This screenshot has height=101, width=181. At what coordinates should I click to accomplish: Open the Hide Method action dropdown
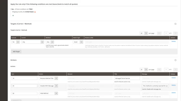pos(48,93)
